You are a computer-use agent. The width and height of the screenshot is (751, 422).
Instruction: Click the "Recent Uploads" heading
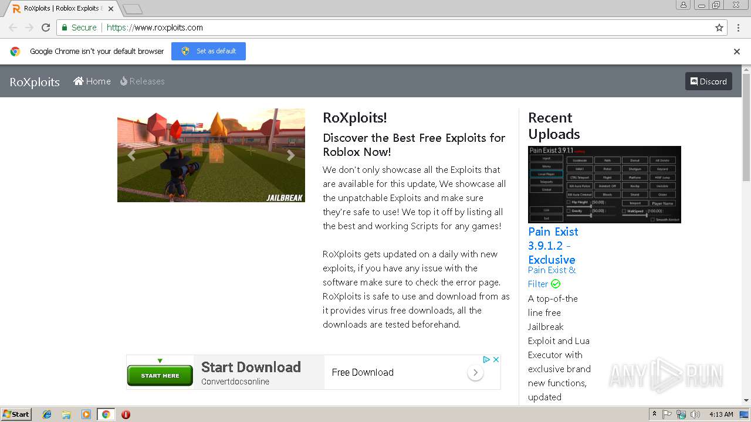click(554, 126)
